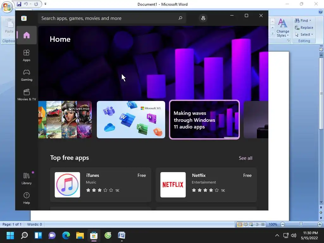Open Widgets from the taskbar

pyautogui.click(x=38, y=235)
